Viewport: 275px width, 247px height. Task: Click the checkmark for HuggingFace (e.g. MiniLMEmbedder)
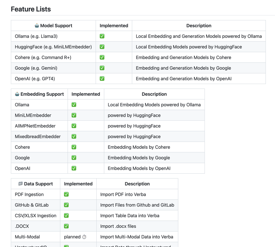point(102,47)
